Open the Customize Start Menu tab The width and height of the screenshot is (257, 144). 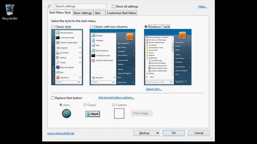121,13
